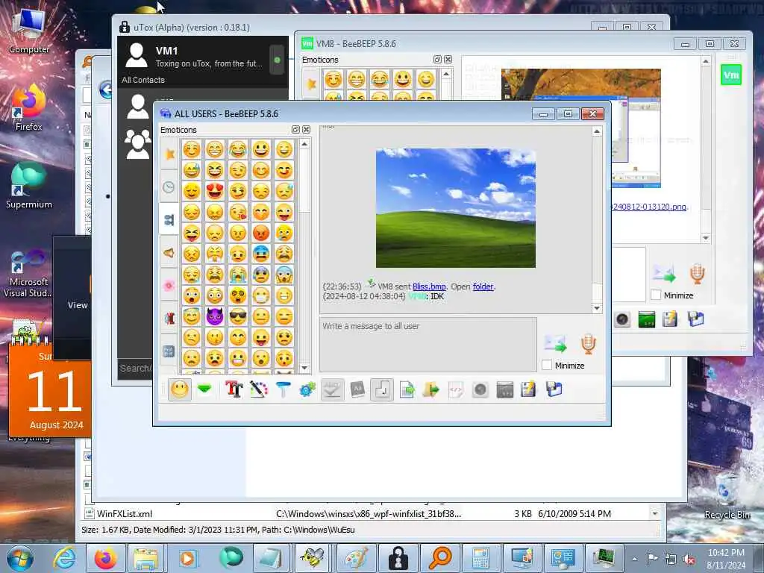
Task: Open the font color pen icon
Action: click(259, 389)
